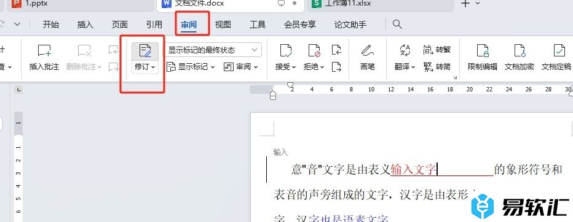Open the 插入 tab
This screenshot has height=222, width=573.
pyautogui.click(x=85, y=25)
